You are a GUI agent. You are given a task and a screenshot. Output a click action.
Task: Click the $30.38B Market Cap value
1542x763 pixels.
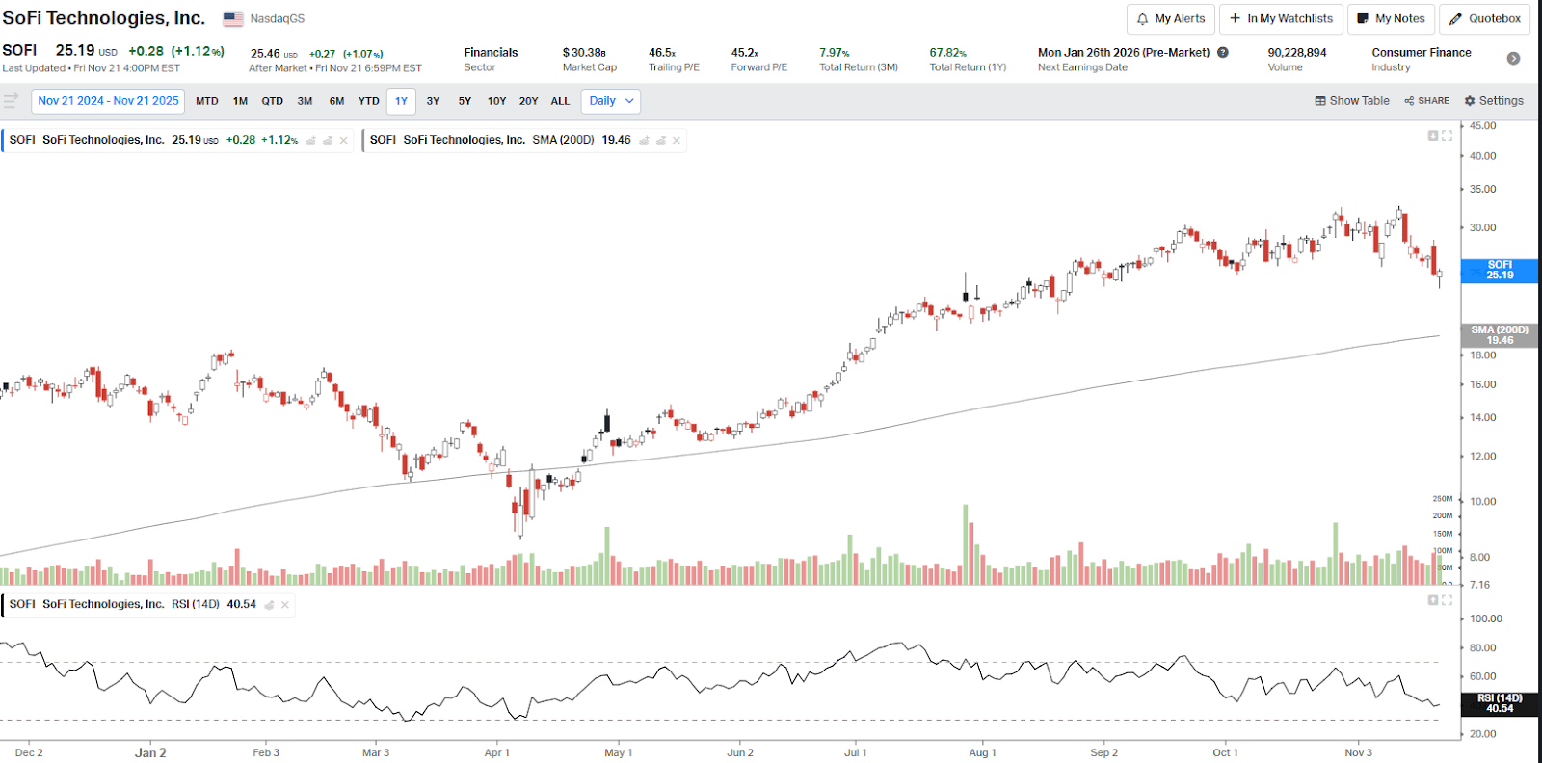point(584,53)
